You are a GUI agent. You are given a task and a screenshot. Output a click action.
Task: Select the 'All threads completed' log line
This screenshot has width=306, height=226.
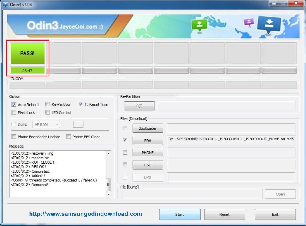[x=54, y=180]
